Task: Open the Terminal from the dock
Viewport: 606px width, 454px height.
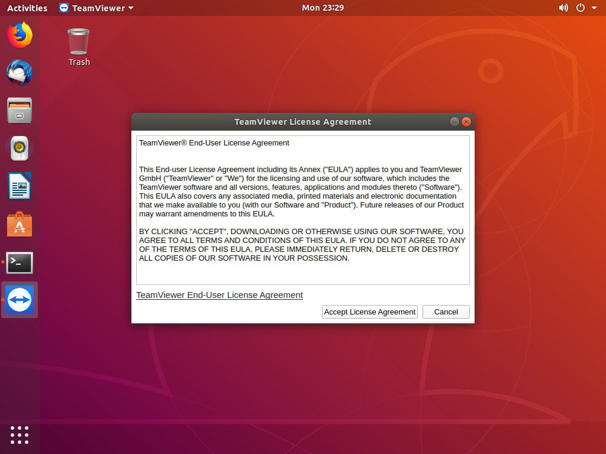Action: (20, 262)
